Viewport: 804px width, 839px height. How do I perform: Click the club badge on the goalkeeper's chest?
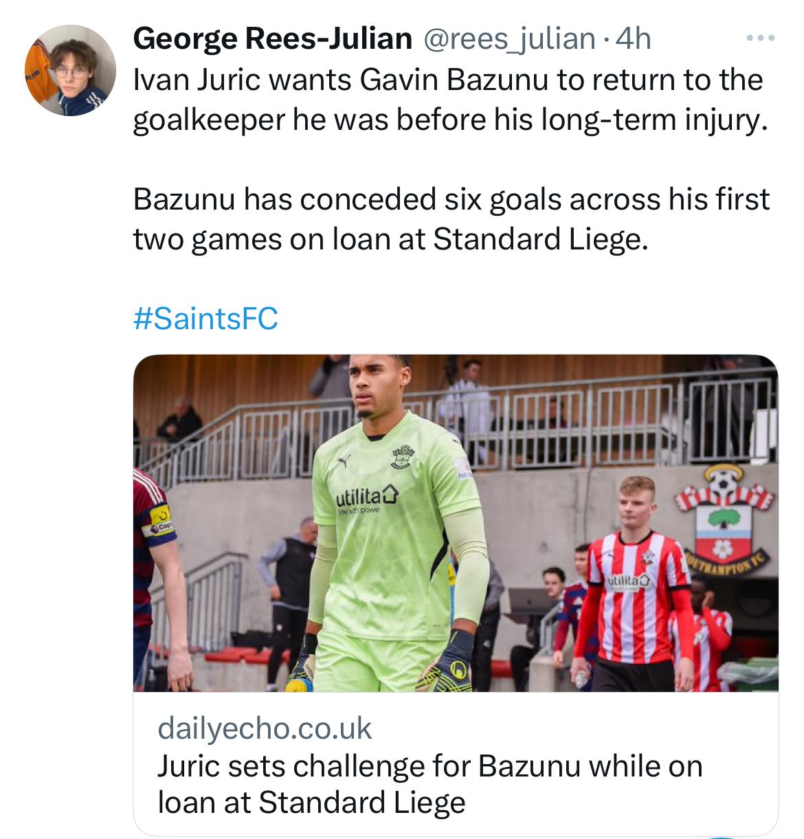click(x=404, y=454)
